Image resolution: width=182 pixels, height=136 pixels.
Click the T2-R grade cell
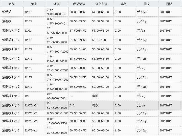(x=28, y=31)
